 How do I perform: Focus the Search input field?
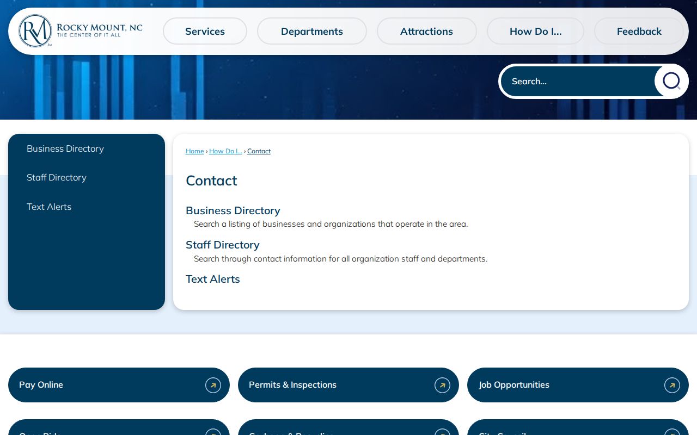[578, 81]
